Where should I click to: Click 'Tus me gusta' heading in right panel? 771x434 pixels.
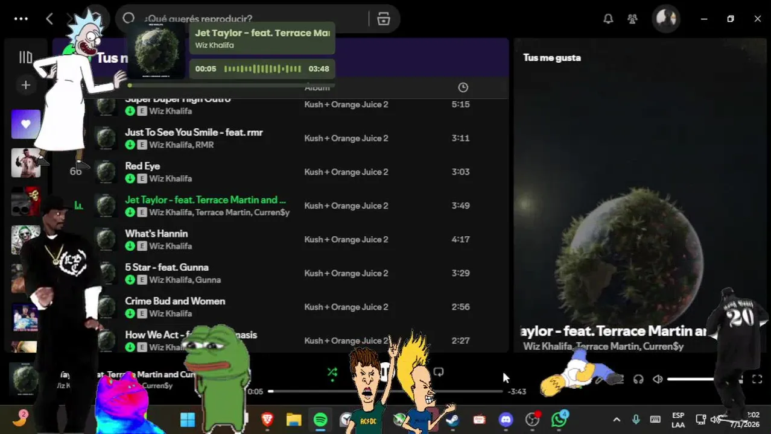tap(552, 58)
